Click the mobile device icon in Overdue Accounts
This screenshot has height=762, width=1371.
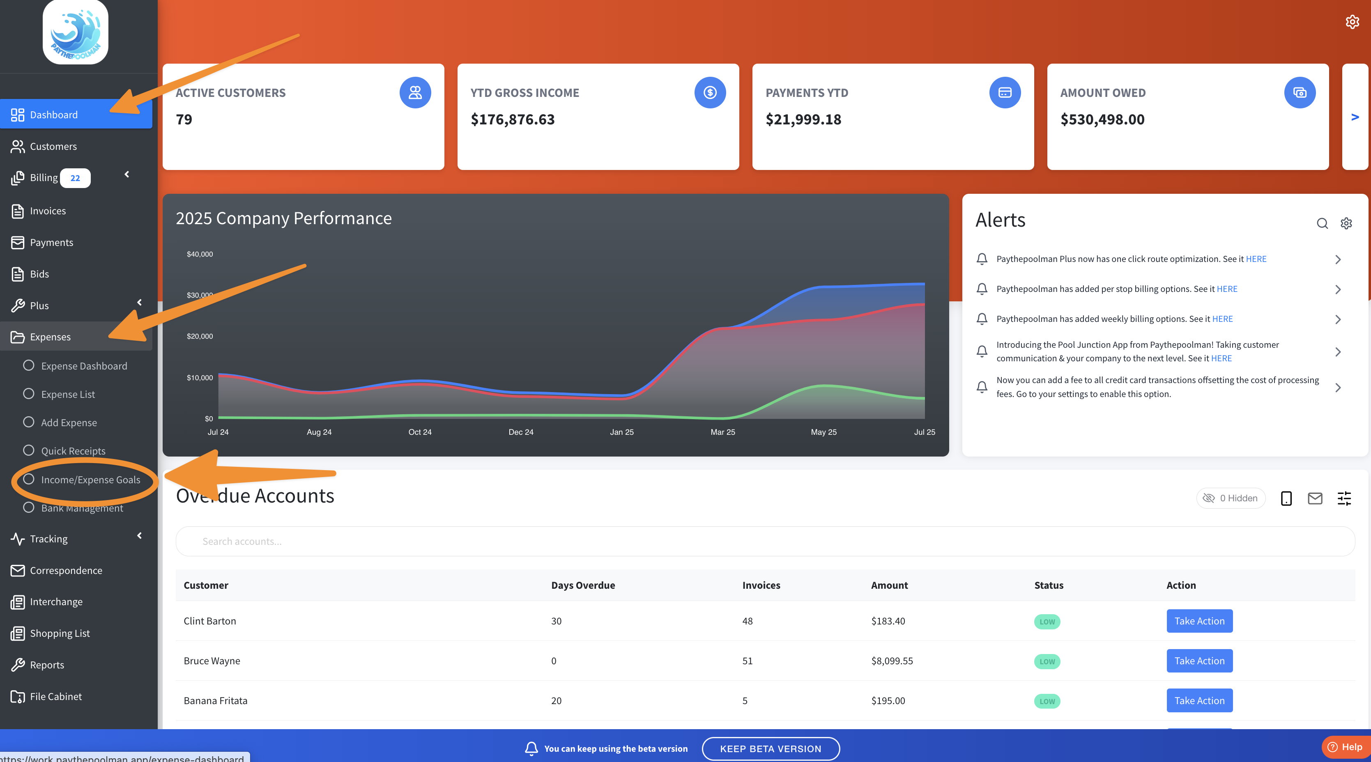pyautogui.click(x=1286, y=498)
